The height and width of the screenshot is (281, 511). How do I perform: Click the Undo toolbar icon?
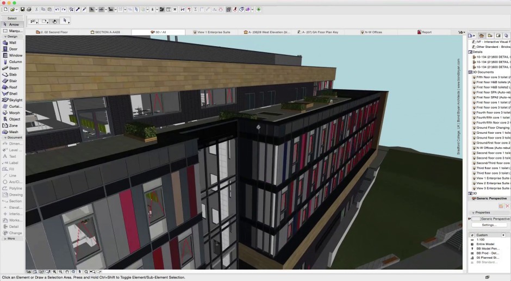point(57,9)
